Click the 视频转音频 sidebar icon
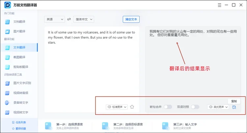Viewport: 247px width, 133px height. [x=7, y=93]
